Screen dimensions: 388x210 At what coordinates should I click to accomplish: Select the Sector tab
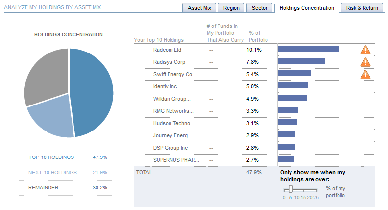[260, 8]
